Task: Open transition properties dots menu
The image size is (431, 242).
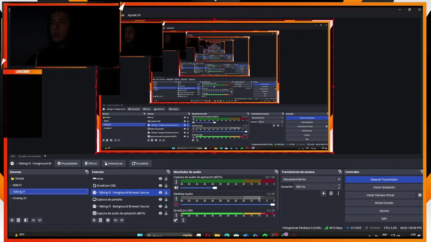Action: point(338,193)
